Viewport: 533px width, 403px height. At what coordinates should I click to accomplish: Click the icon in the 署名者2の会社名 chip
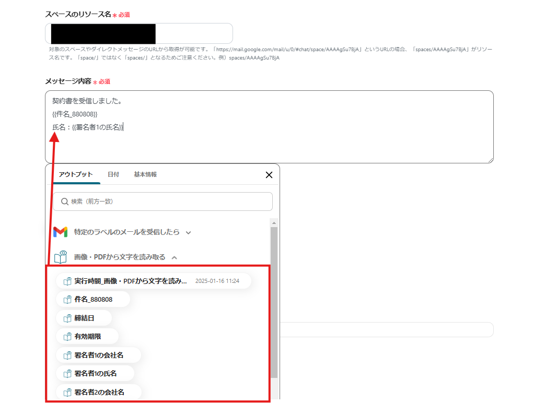click(67, 392)
